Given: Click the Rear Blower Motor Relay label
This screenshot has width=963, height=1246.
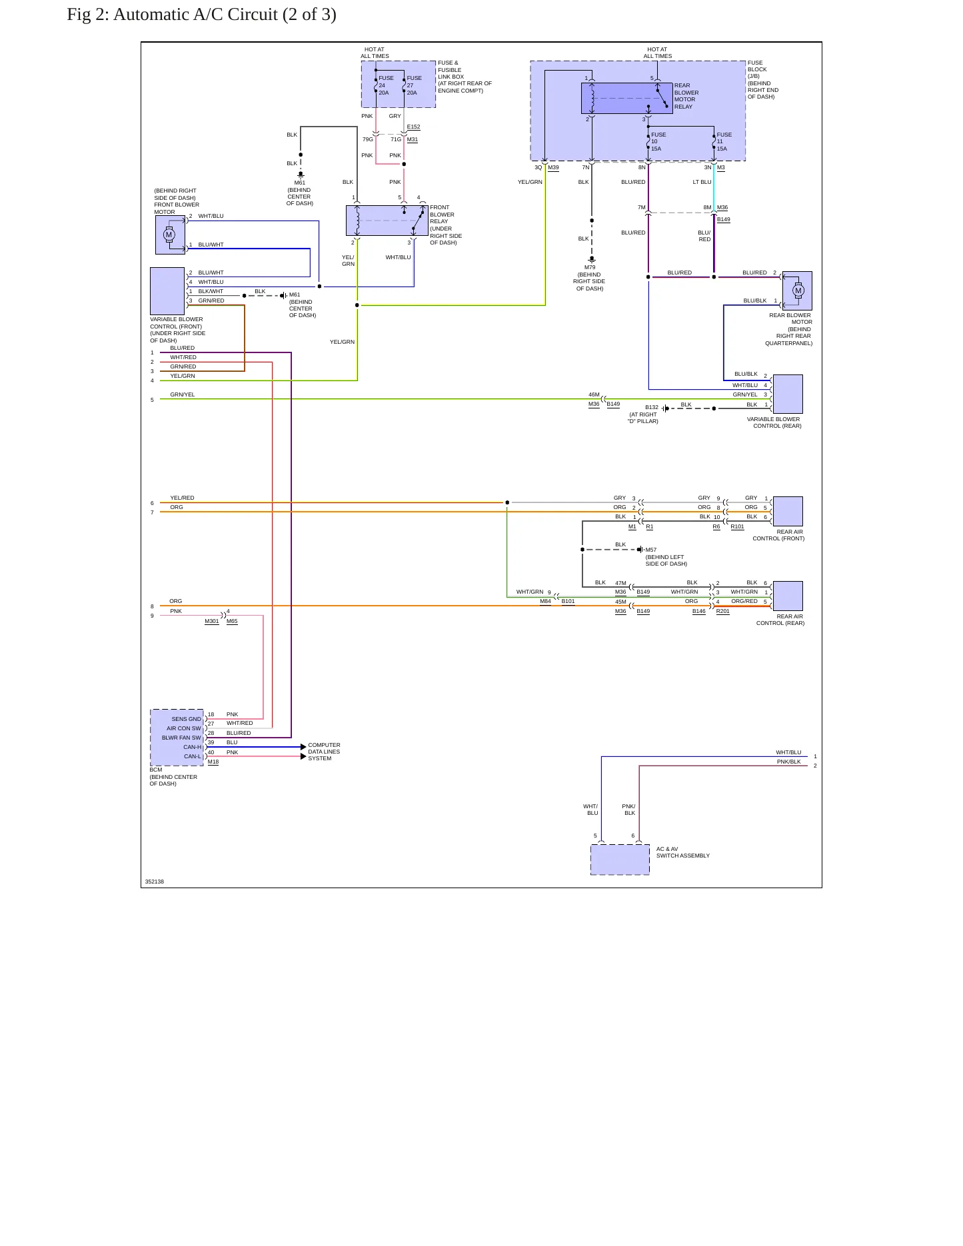Looking at the screenshot, I should pyautogui.click(x=686, y=96).
